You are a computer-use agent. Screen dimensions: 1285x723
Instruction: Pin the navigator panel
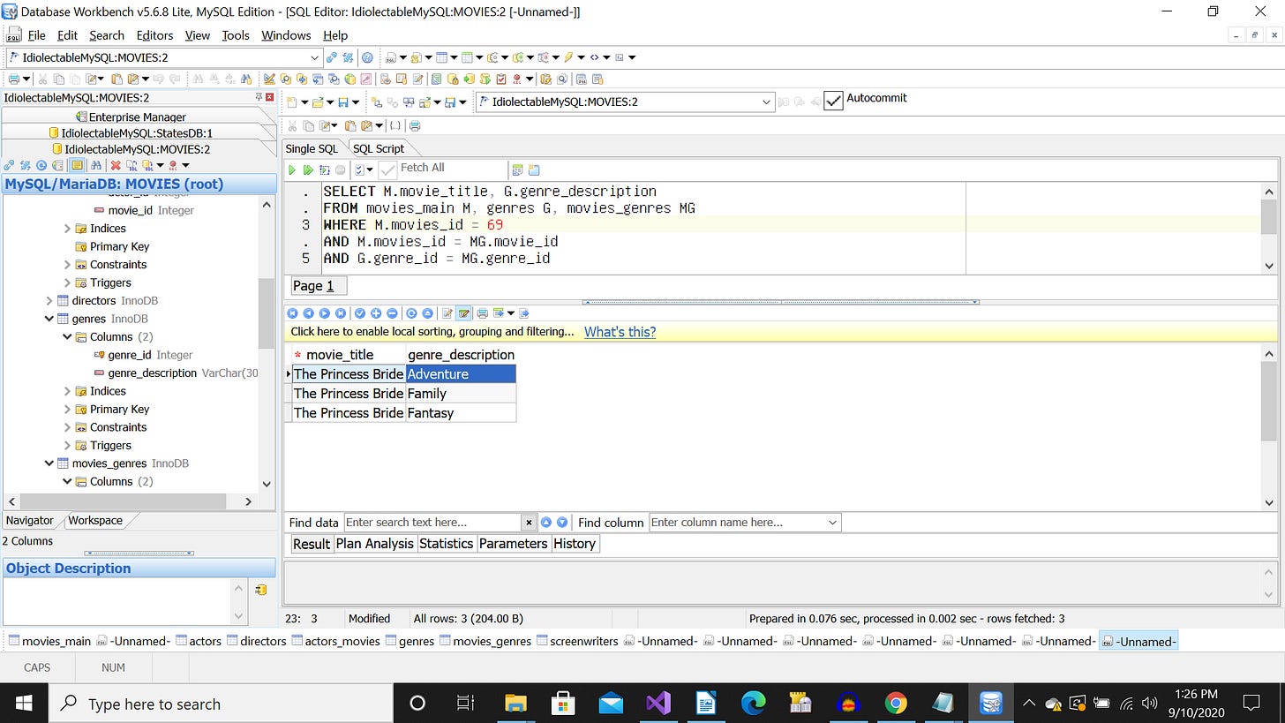(x=259, y=98)
